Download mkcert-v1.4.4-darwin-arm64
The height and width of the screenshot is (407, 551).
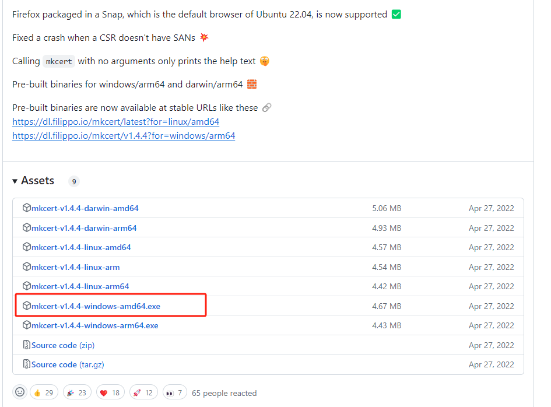pyautogui.click(x=84, y=228)
